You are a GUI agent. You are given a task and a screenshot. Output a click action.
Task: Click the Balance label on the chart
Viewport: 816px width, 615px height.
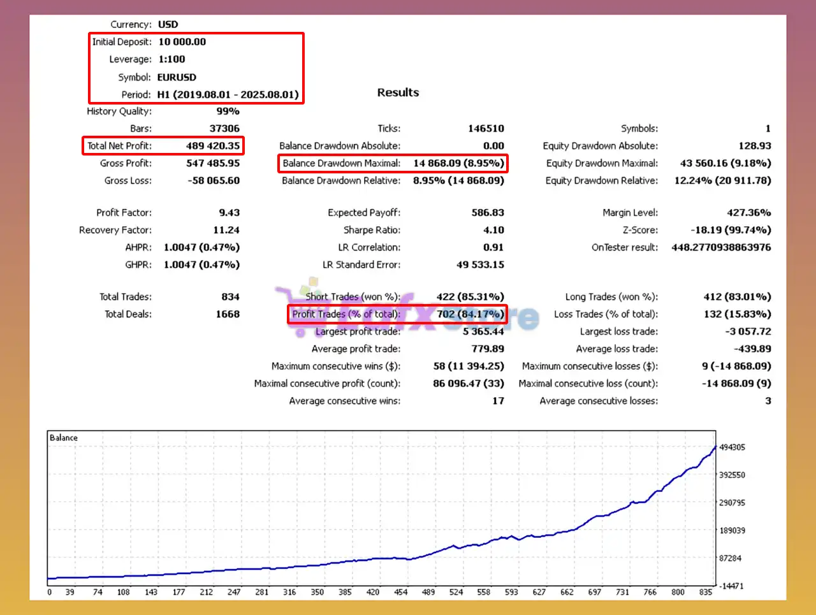pos(64,438)
